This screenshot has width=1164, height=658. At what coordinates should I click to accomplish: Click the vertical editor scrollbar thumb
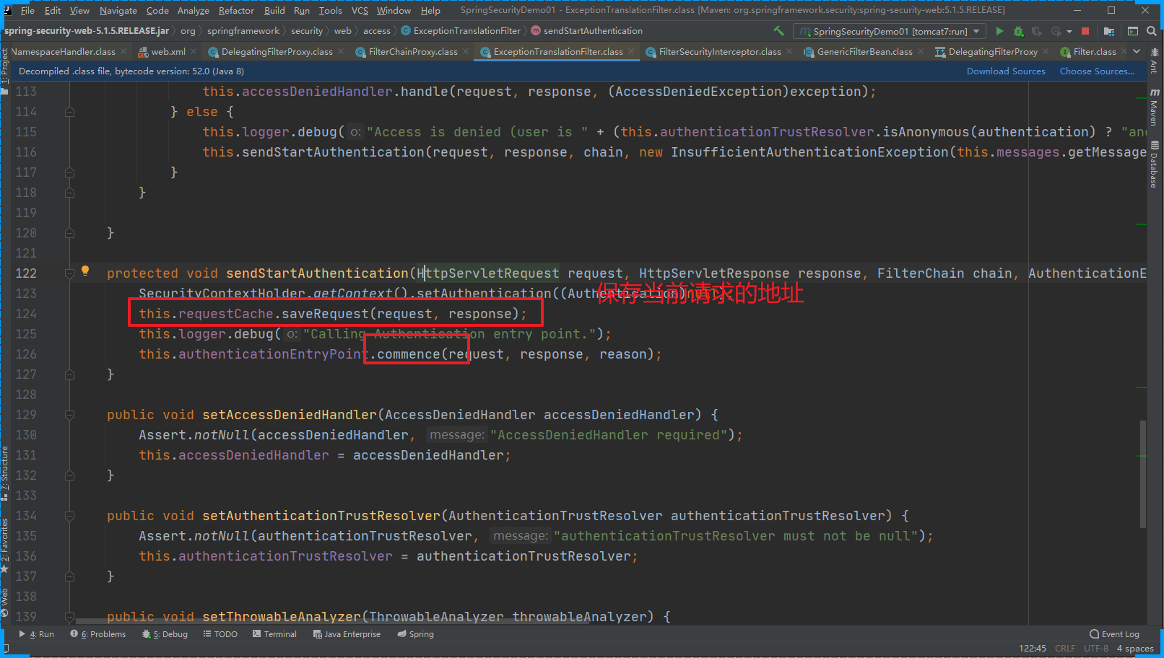click(1143, 473)
